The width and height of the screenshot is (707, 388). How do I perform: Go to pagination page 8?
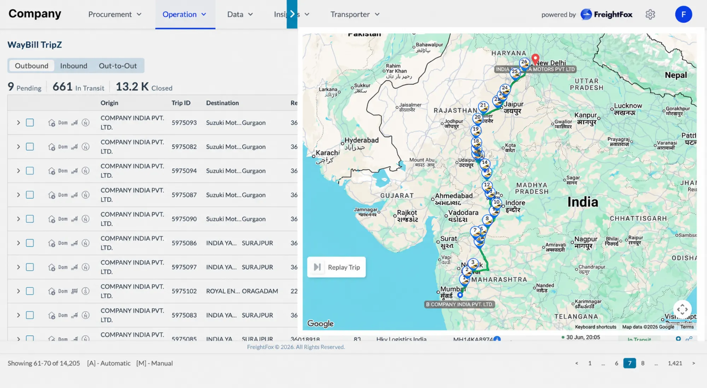tap(643, 363)
